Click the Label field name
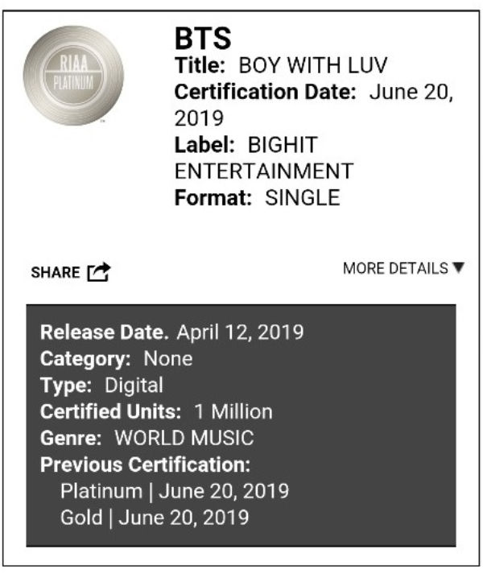 [204, 146]
